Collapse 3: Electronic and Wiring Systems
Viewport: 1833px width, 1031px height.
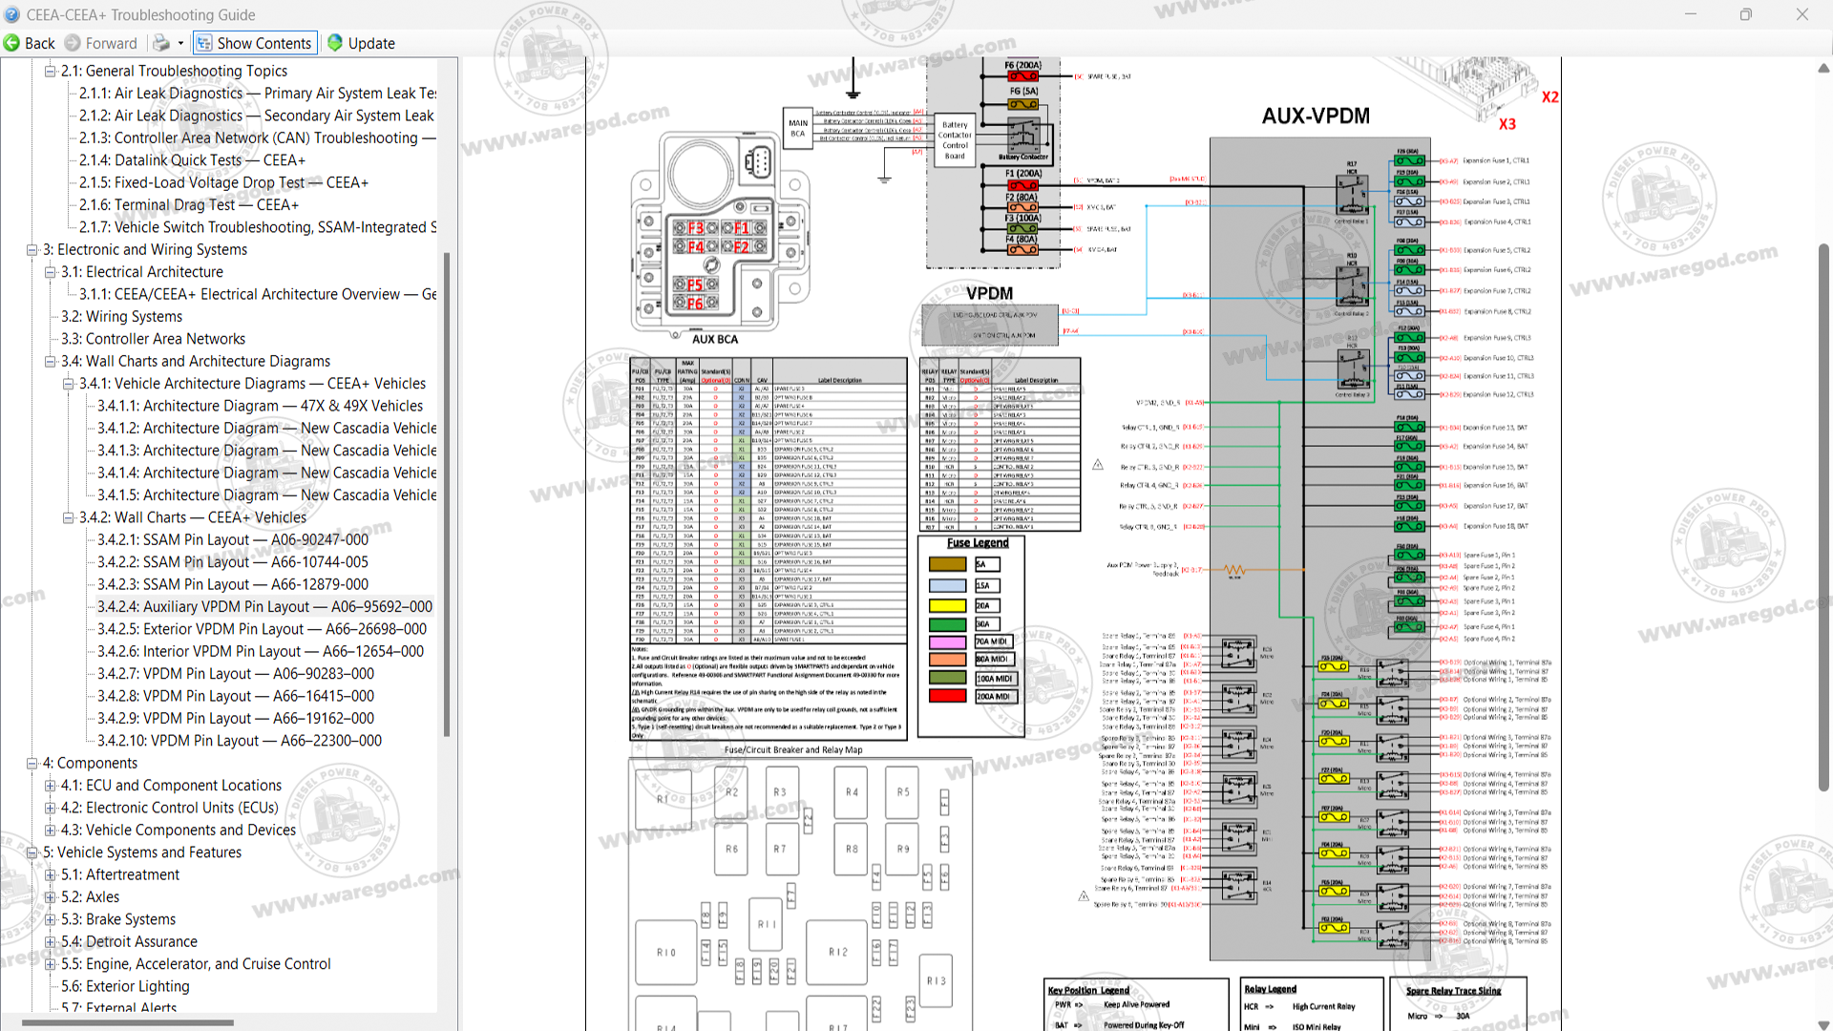[32, 249]
